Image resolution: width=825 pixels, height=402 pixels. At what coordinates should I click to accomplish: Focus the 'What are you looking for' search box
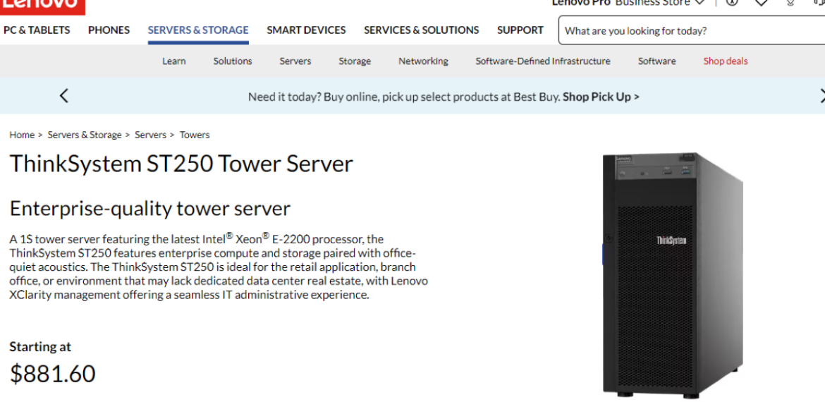(x=691, y=31)
